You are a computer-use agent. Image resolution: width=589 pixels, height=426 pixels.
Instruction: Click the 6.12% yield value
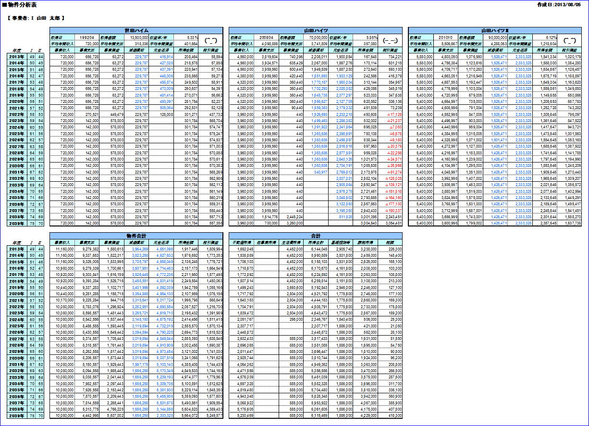(545, 37)
